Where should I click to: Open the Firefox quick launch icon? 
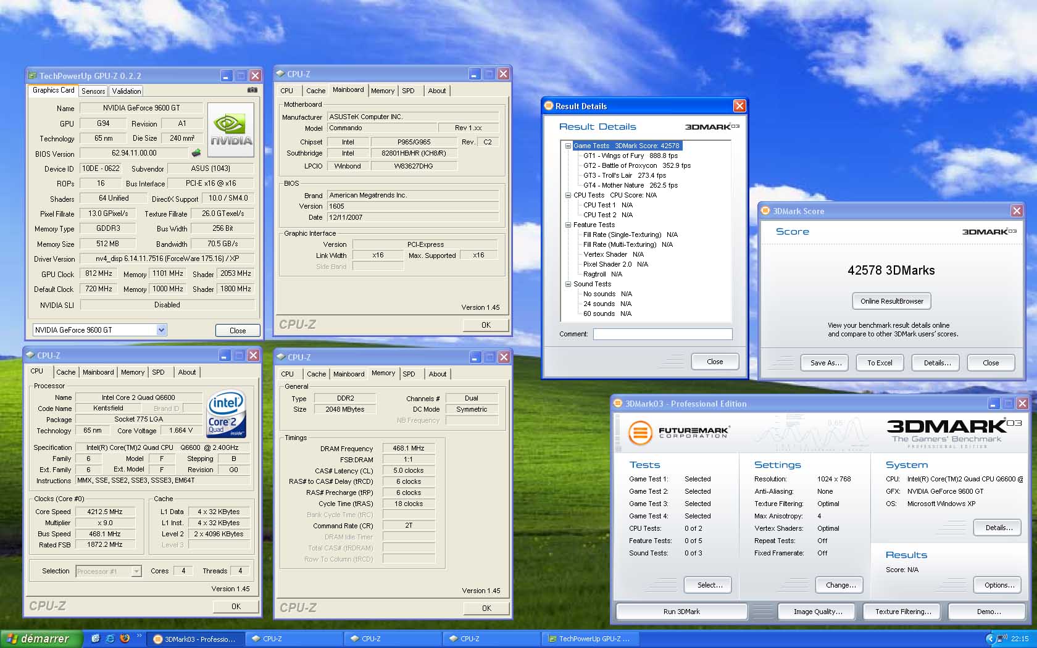125,639
